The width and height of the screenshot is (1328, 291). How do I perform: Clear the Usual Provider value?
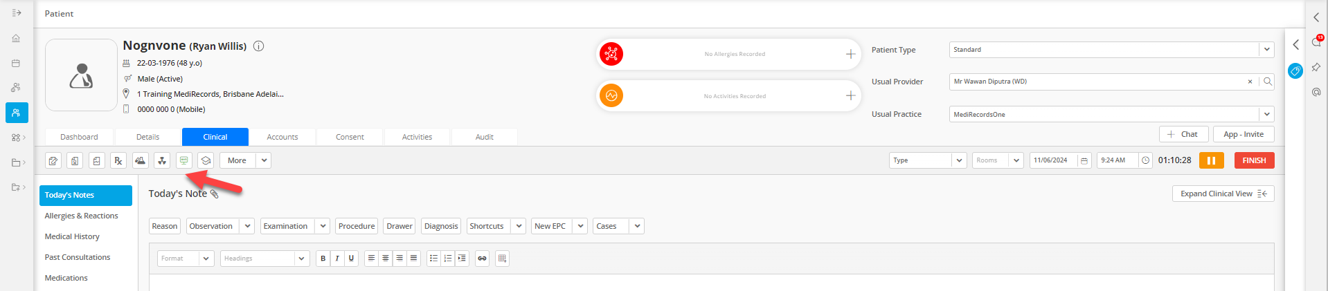point(1250,82)
